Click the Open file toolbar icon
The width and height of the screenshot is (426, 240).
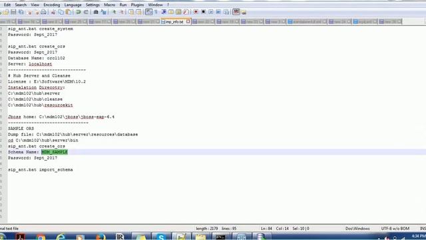click(x=6, y=12)
